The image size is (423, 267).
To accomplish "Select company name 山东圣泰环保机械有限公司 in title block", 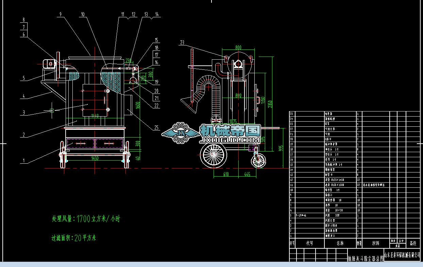I will click(402, 254).
